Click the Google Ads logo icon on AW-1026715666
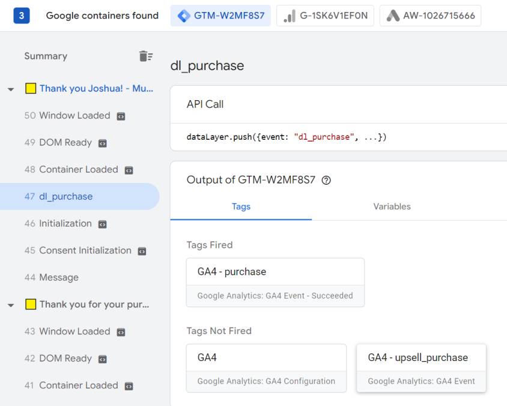507x406 pixels. tap(393, 16)
